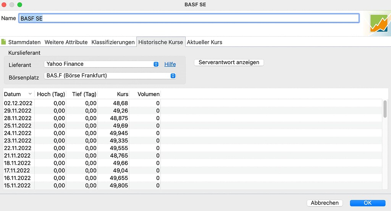Screen dimensions: 391x211
Task: Open the Klassifizierungen tab
Action: (x=113, y=42)
